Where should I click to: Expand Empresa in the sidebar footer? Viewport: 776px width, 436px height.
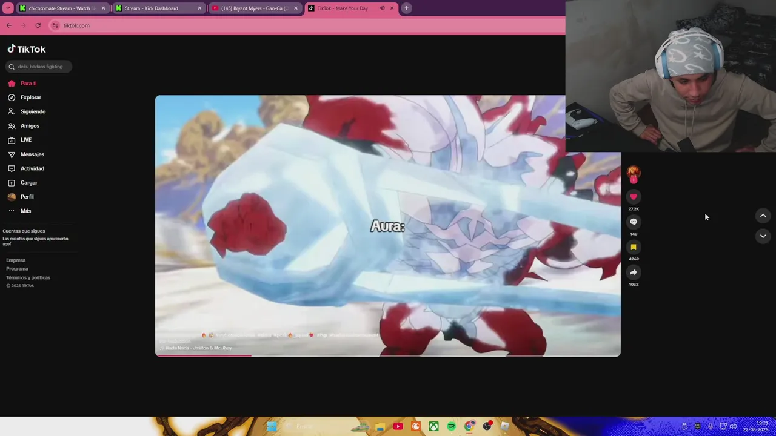coord(16,260)
